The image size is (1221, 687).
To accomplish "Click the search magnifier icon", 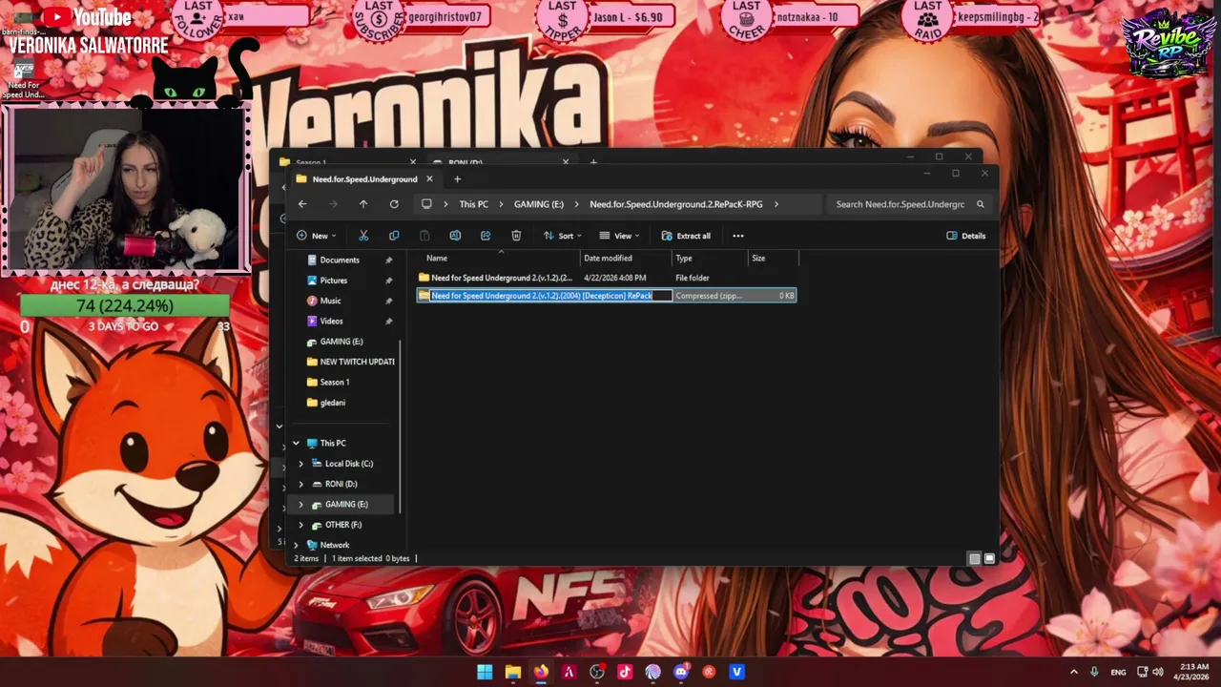I will click(981, 204).
